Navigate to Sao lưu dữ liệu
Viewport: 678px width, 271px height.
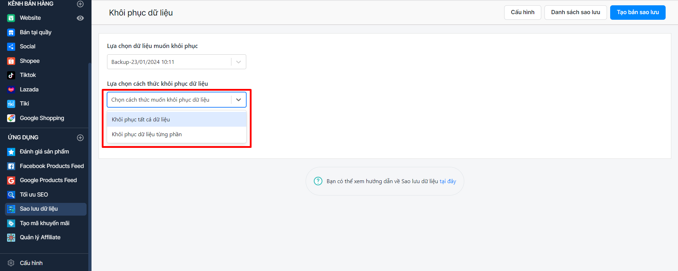coord(46,209)
